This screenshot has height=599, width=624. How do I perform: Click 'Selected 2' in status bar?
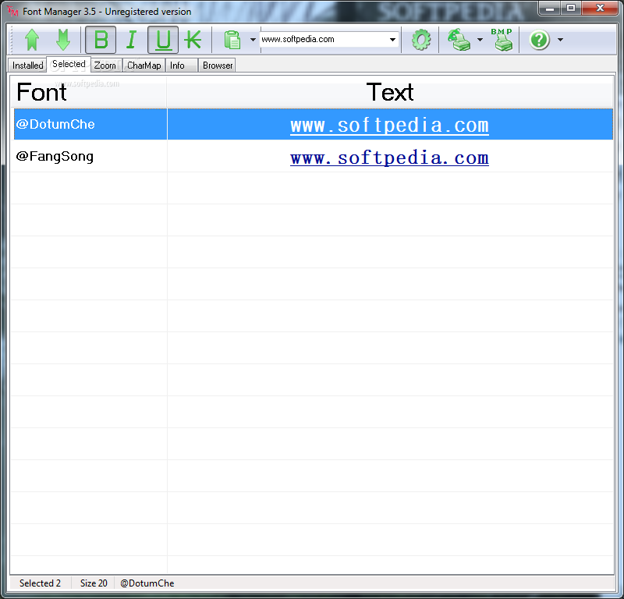pos(40,583)
